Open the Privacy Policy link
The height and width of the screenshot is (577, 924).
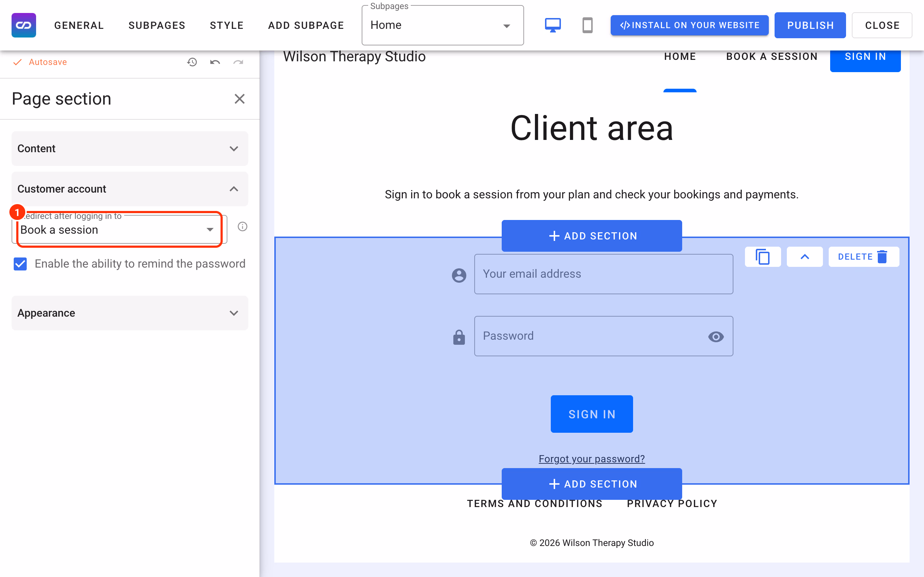tap(672, 504)
